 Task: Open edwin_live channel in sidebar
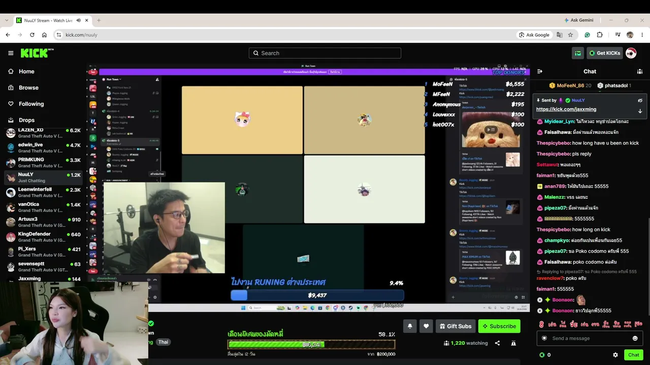(x=43, y=148)
